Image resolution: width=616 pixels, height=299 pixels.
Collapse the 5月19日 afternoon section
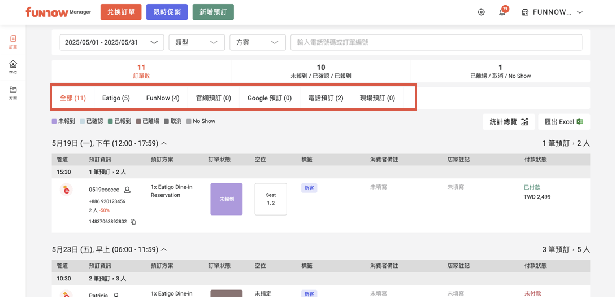click(x=164, y=143)
